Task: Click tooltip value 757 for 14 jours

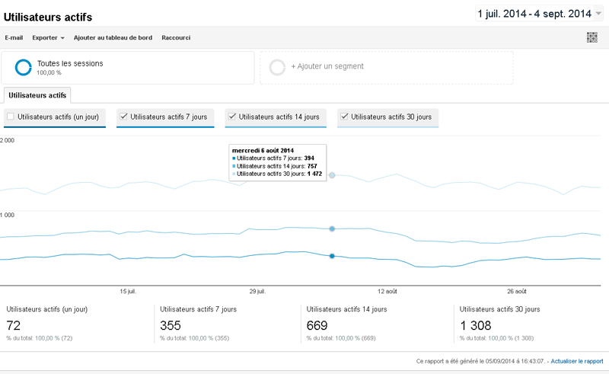Action: pos(312,166)
